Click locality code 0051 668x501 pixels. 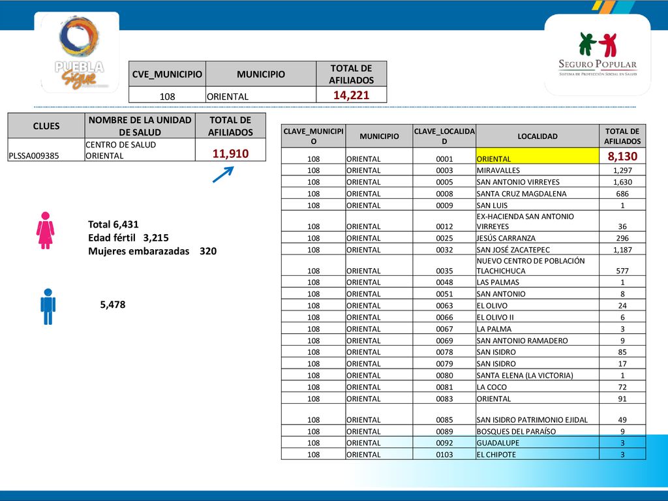click(444, 294)
